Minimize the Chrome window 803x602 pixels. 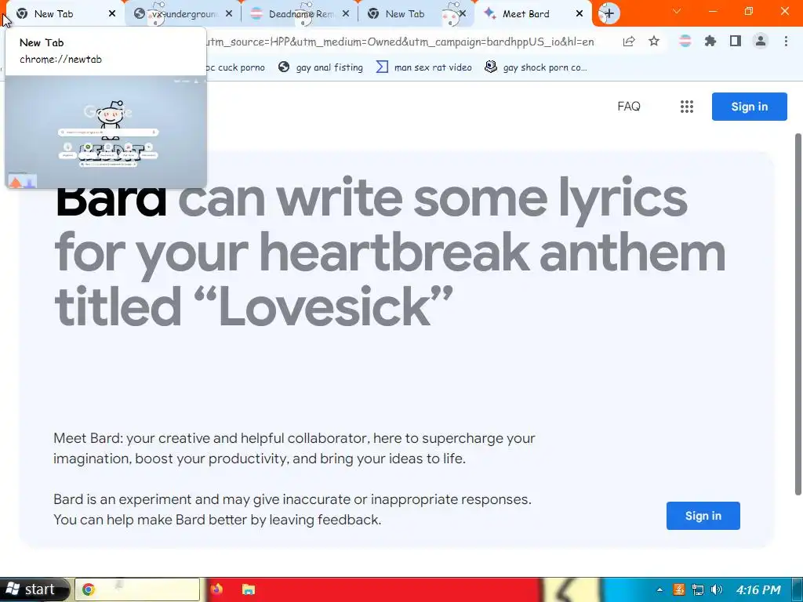coord(713,11)
